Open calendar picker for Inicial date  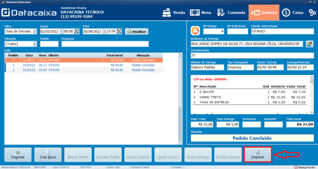pos(77,31)
